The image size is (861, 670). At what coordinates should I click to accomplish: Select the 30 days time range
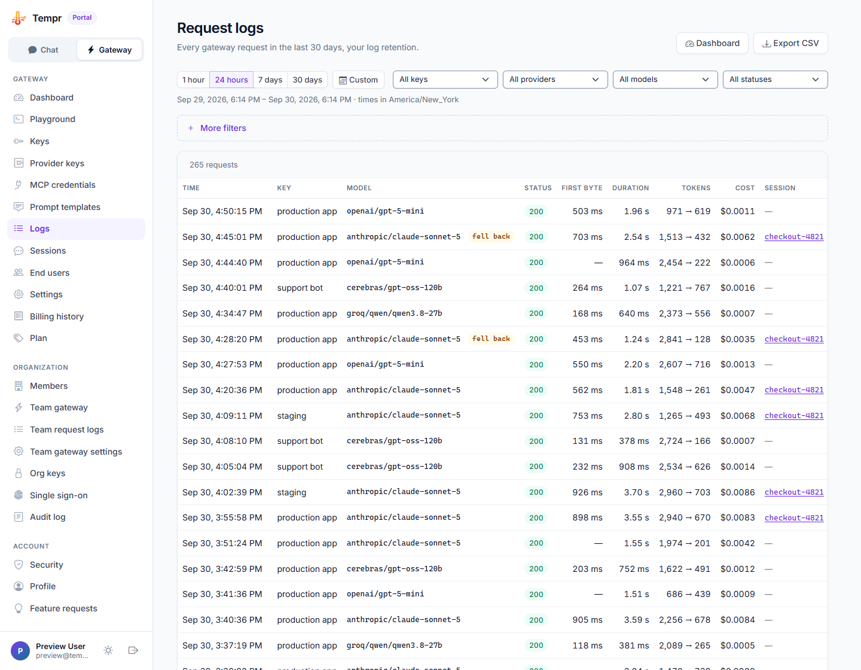(307, 80)
